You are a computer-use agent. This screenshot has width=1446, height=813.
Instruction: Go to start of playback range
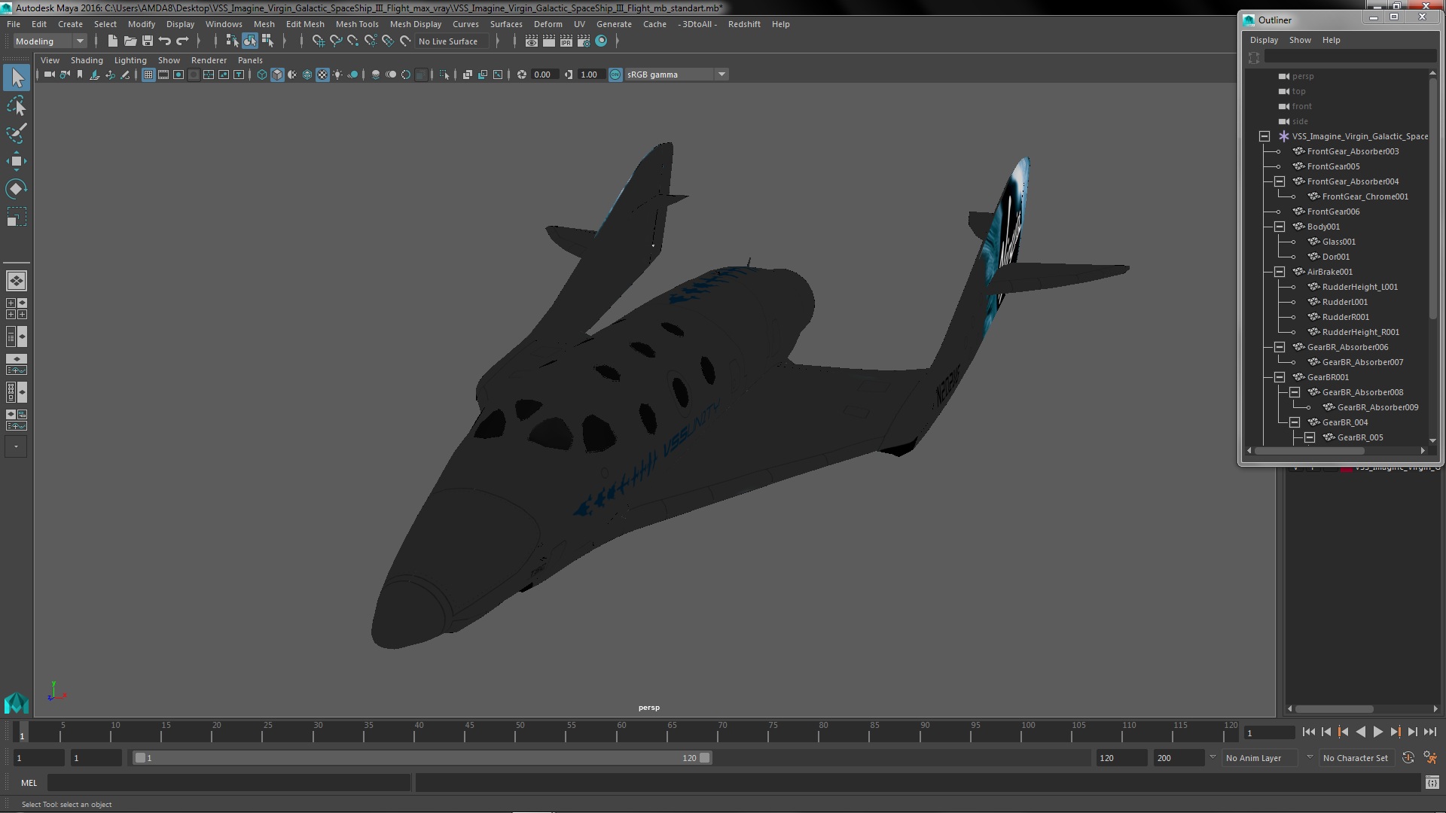[1309, 732]
